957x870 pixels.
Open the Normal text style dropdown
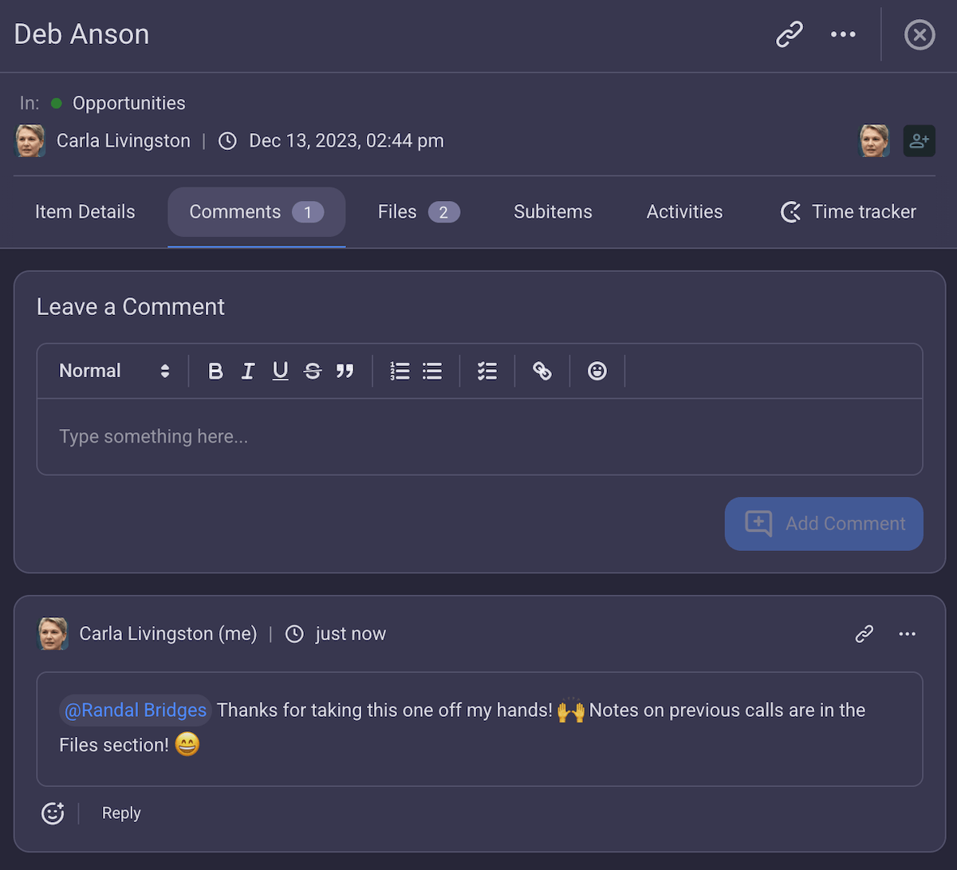pos(112,371)
